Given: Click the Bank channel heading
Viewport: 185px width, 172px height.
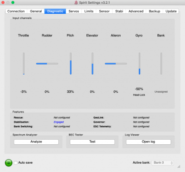Looking at the screenshot, I should pyautogui.click(x=161, y=36).
